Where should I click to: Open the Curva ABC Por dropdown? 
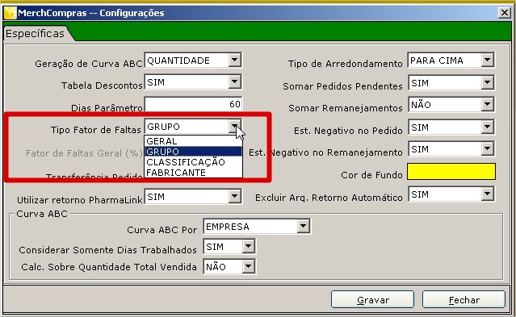304,226
